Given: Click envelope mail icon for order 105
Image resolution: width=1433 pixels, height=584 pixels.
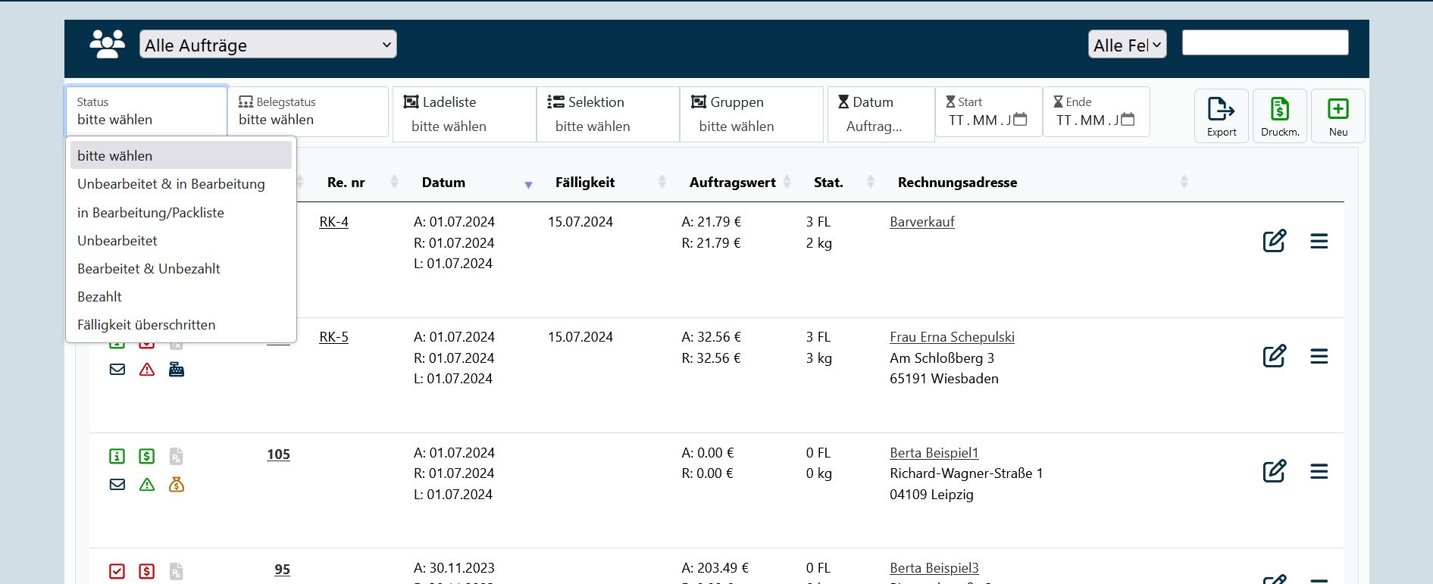Looking at the screenshot, I should click(117, 485).
